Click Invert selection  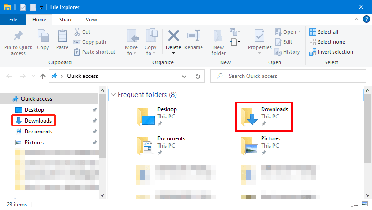pos(331,52)
